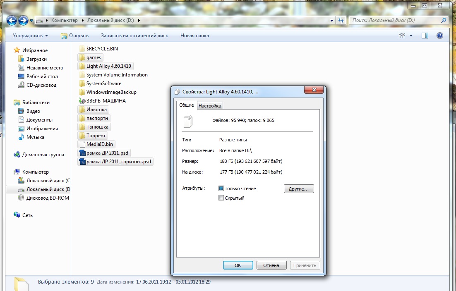Screen dimensions: 456x291
Task: Toggle the preview pane icon
Action: tap(425, 36)
